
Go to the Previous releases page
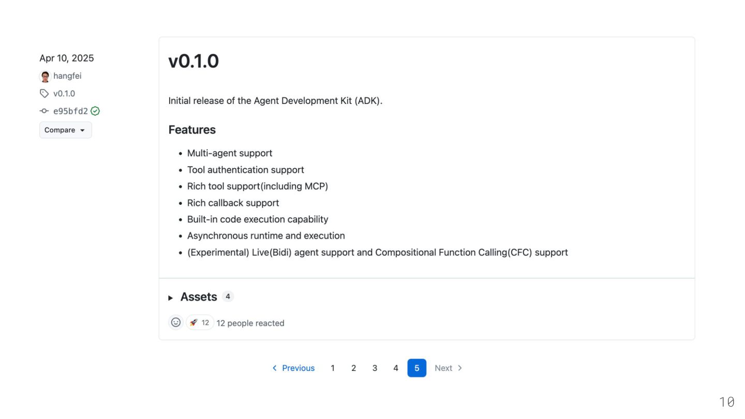click(293, 368)
